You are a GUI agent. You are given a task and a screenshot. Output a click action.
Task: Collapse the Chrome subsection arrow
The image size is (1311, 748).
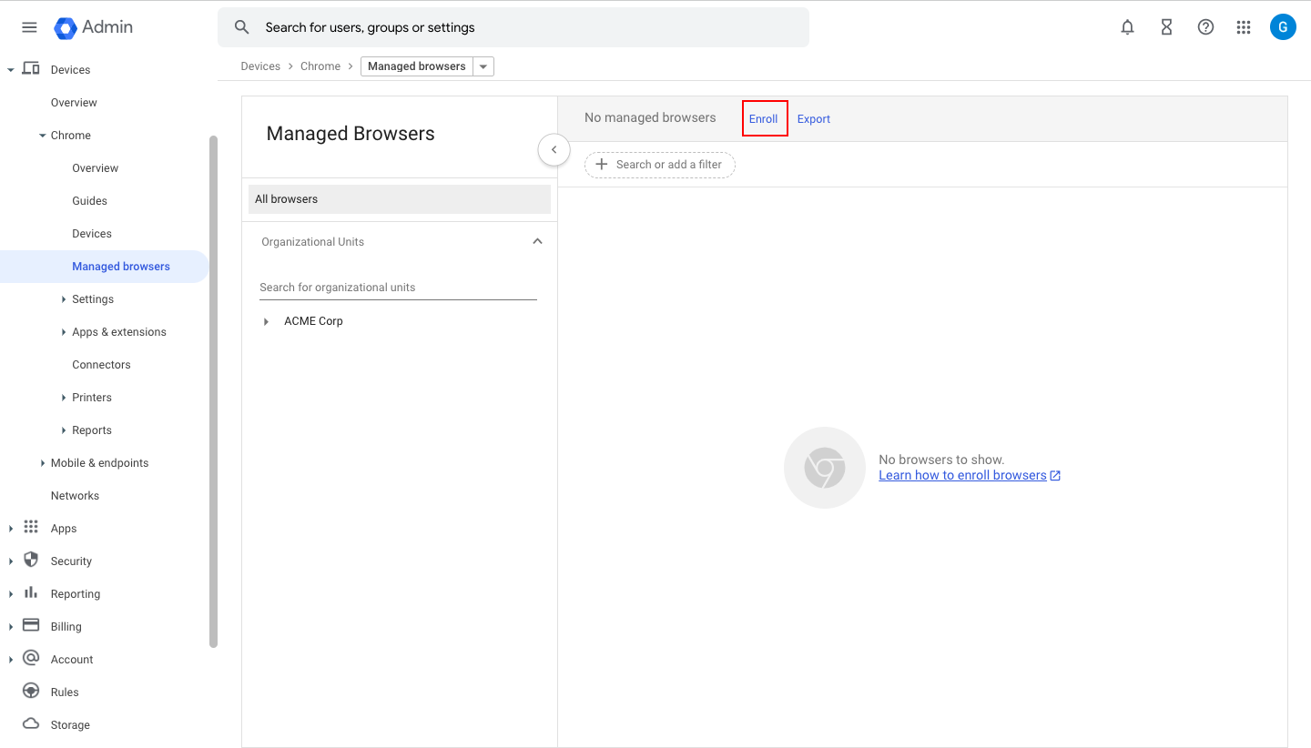click(x=42, y=136)
